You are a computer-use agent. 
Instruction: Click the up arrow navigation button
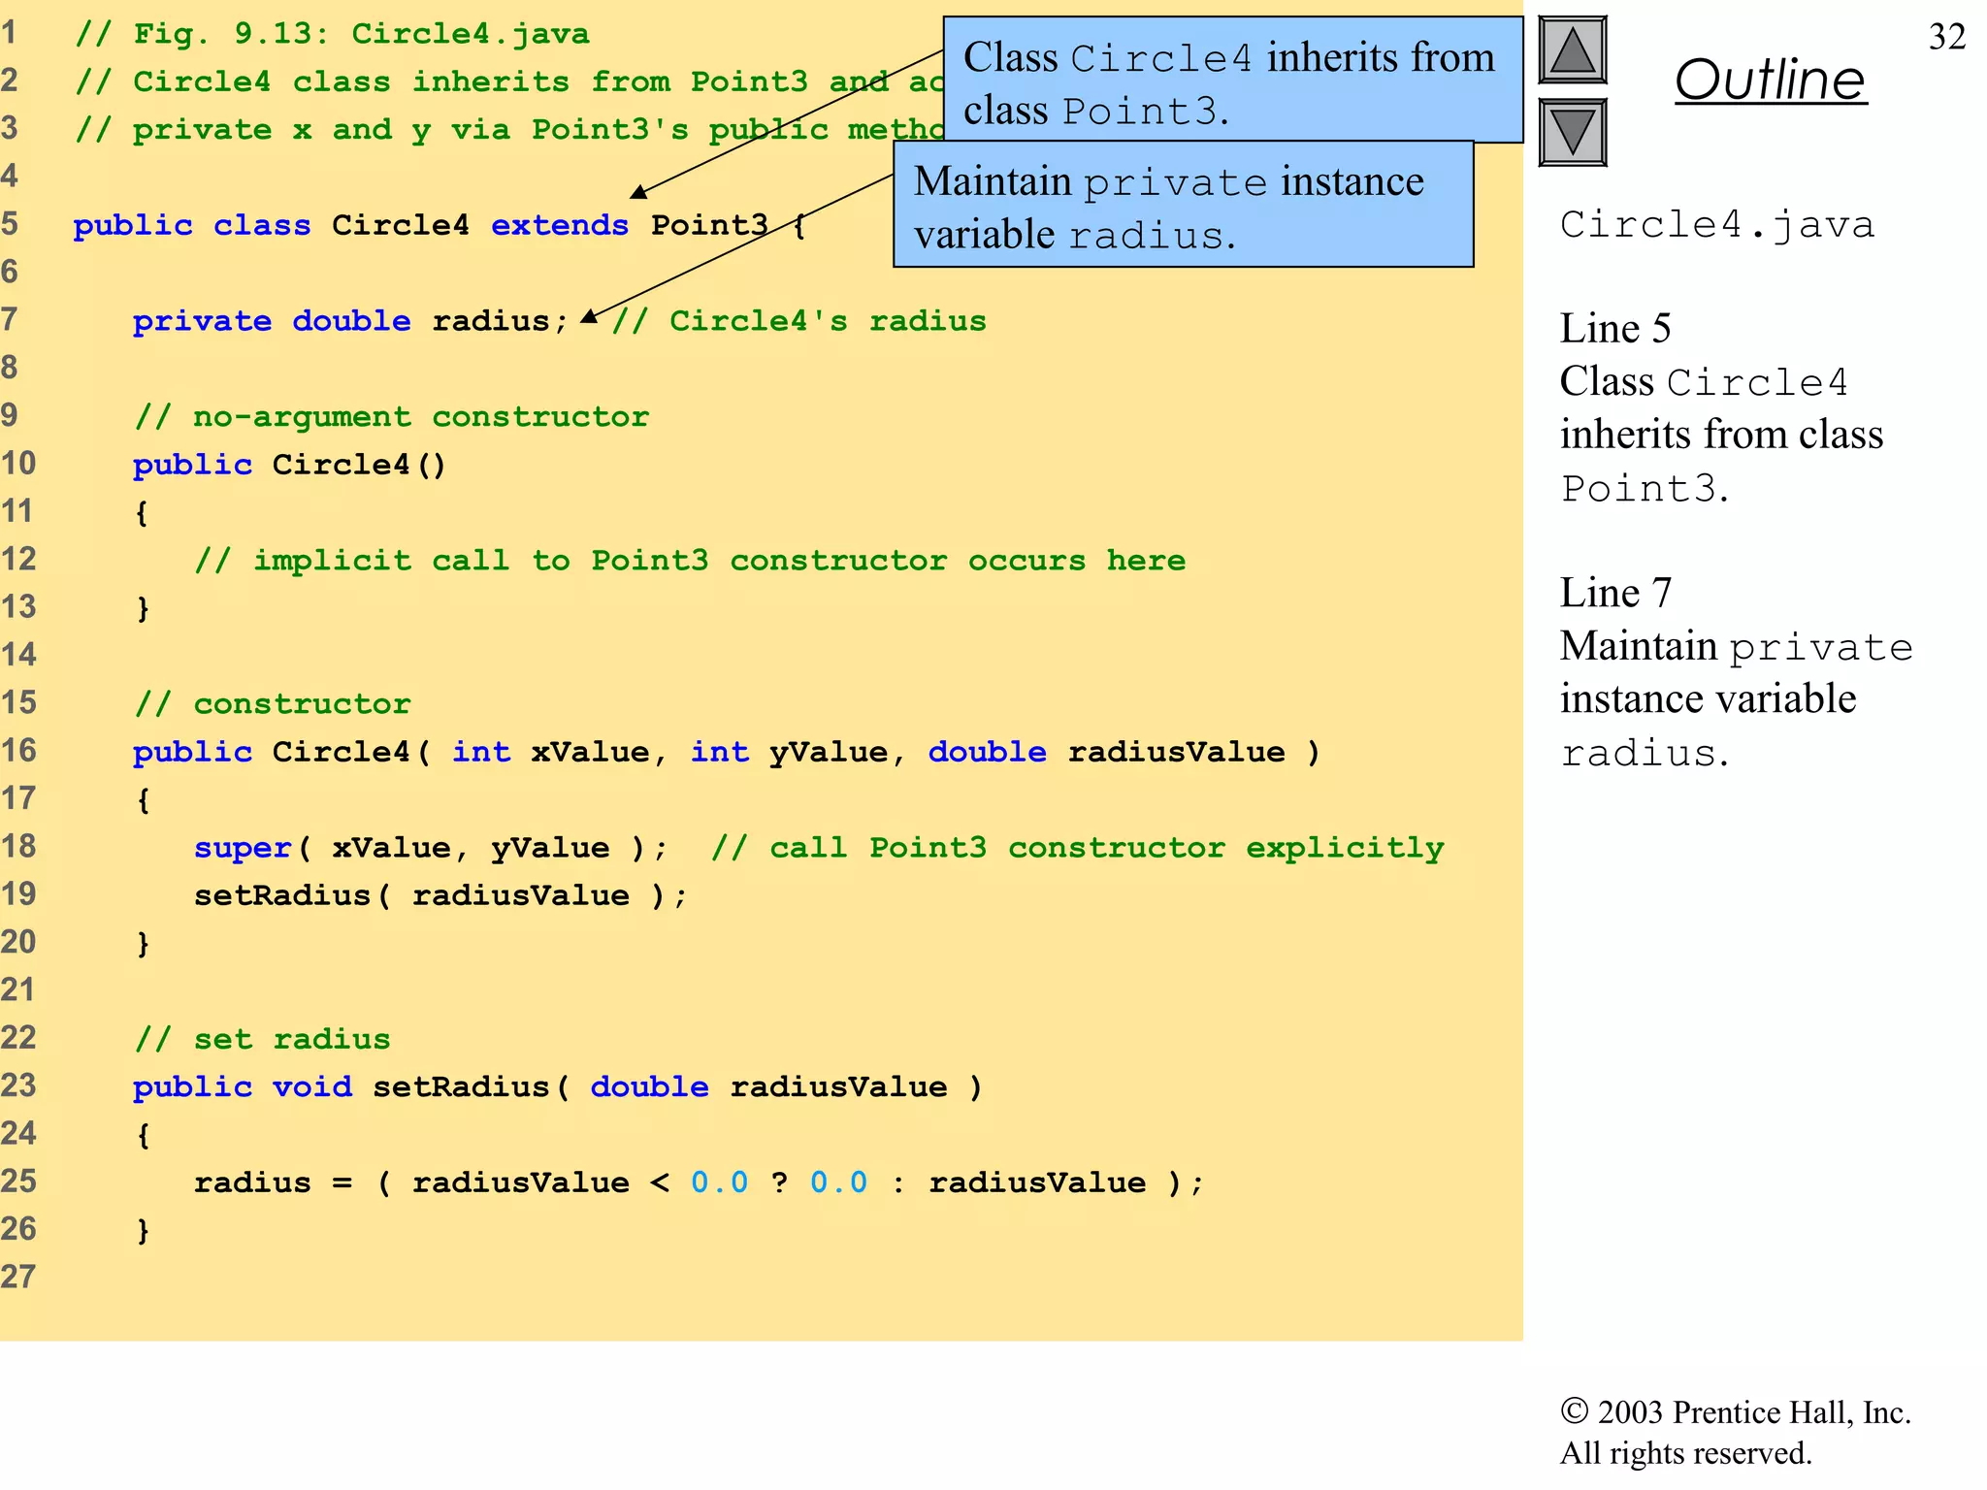(1572, 50)
